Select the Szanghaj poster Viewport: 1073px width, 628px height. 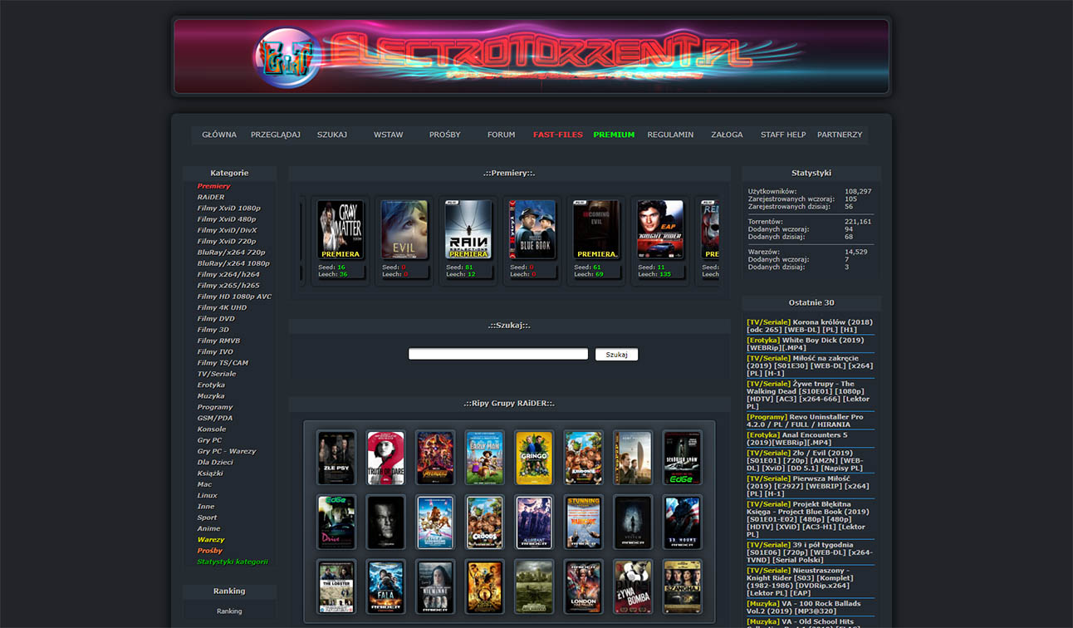coord(682,587)
